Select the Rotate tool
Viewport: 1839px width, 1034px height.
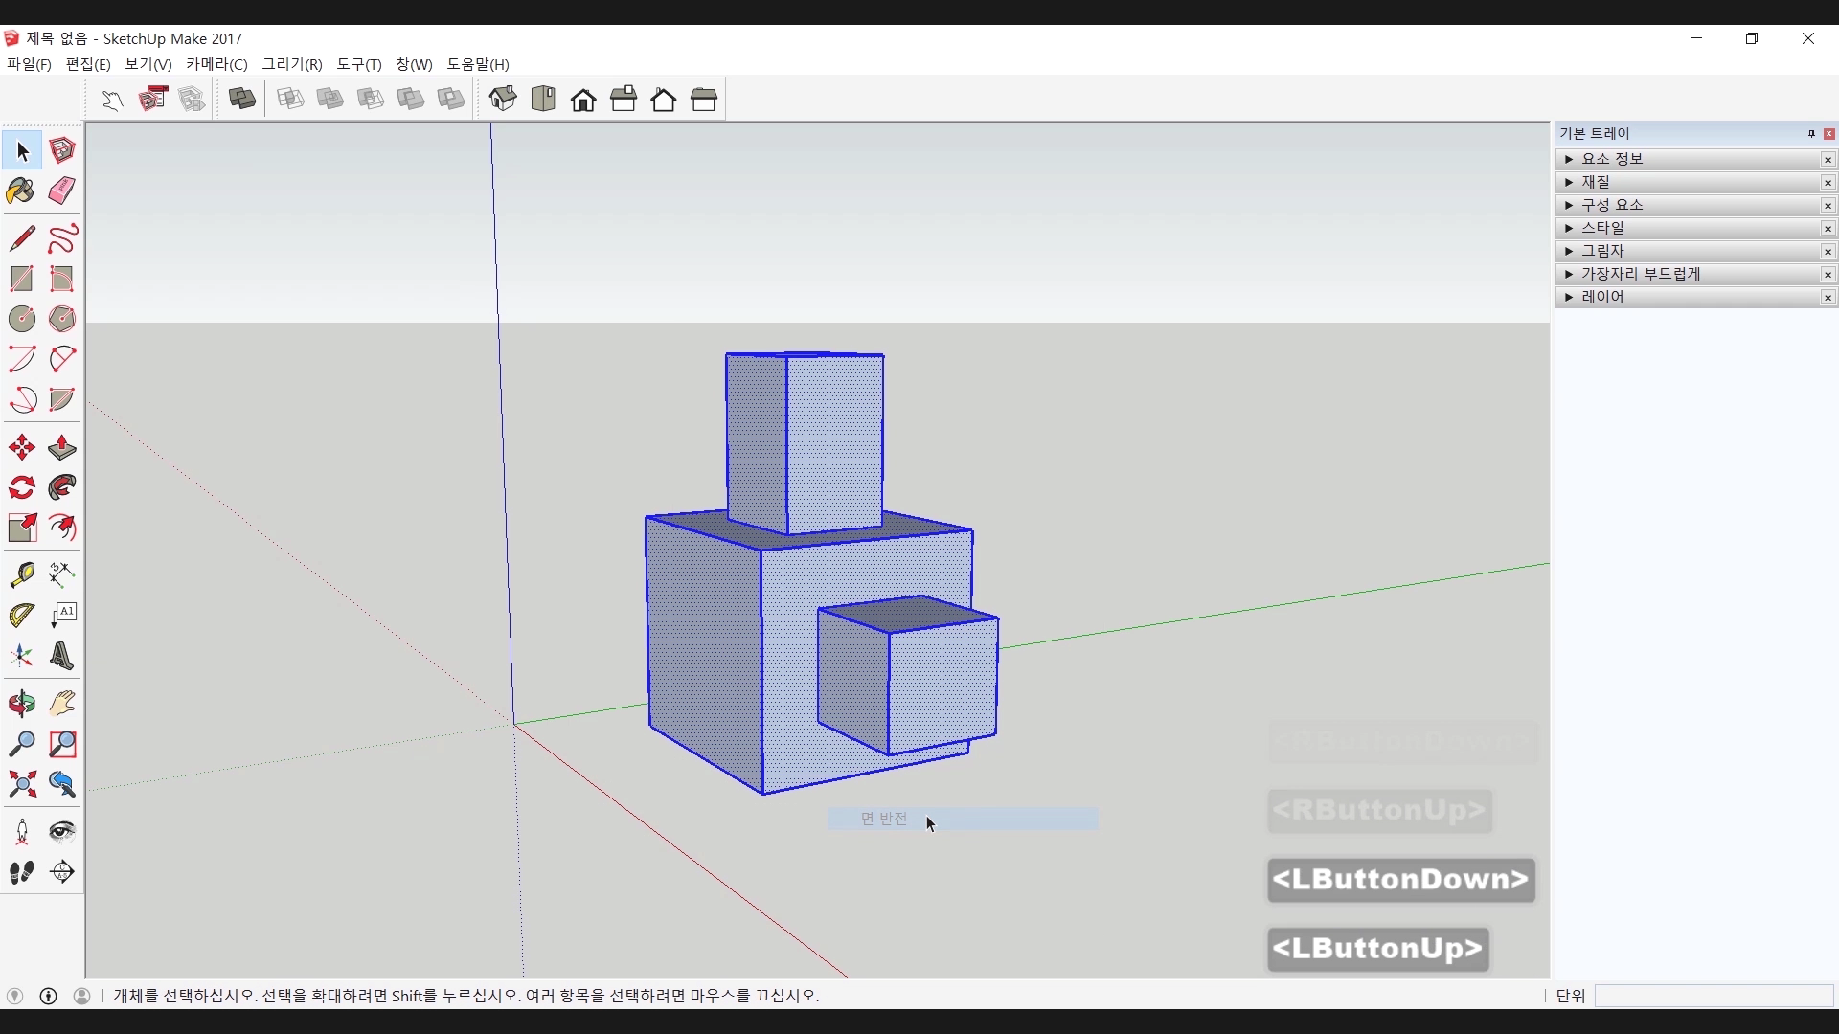pyautogui.click(x=21, y=488)
